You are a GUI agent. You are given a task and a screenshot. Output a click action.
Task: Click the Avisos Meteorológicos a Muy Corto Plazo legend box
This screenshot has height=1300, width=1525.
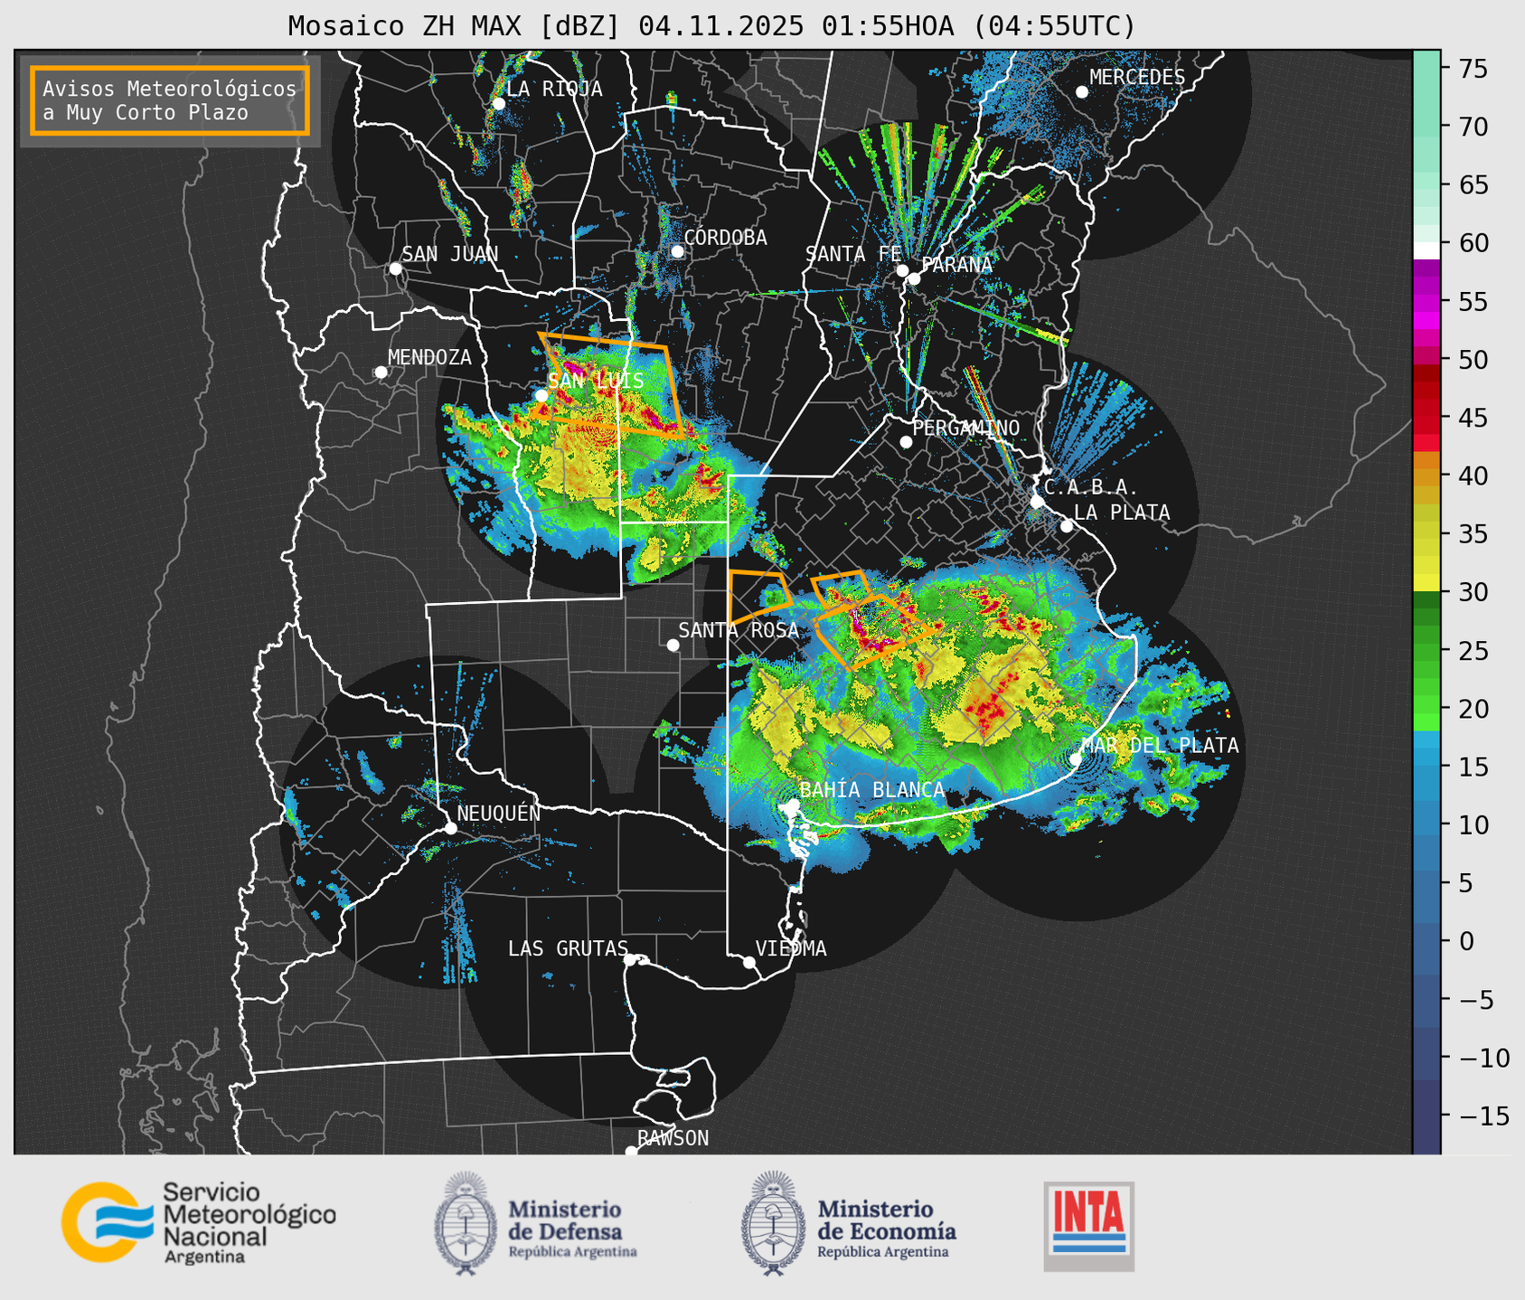[x=170, y=100]
